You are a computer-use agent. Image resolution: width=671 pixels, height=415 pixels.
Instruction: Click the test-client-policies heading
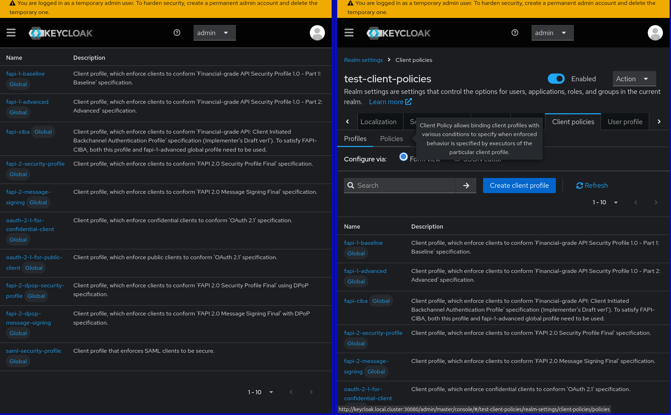[x=388, y=79]
